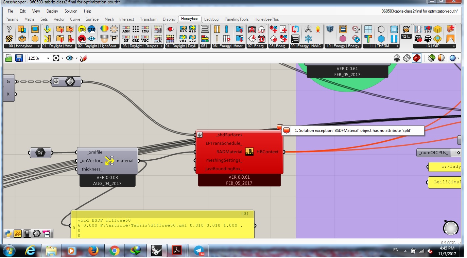The image size is (467, 258).
Task: Switch to the Ladybug tab
Action: click(211, 19)
